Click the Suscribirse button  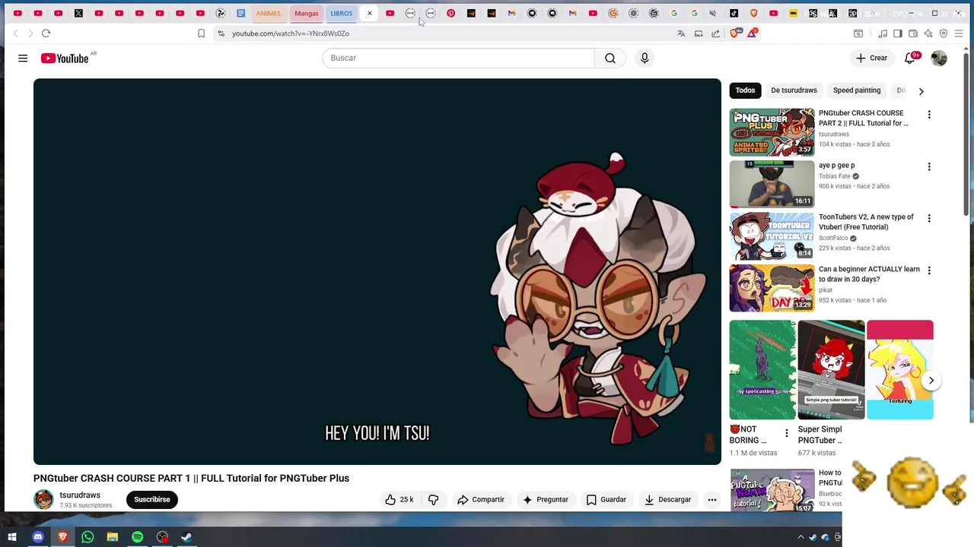click(152, 499)
